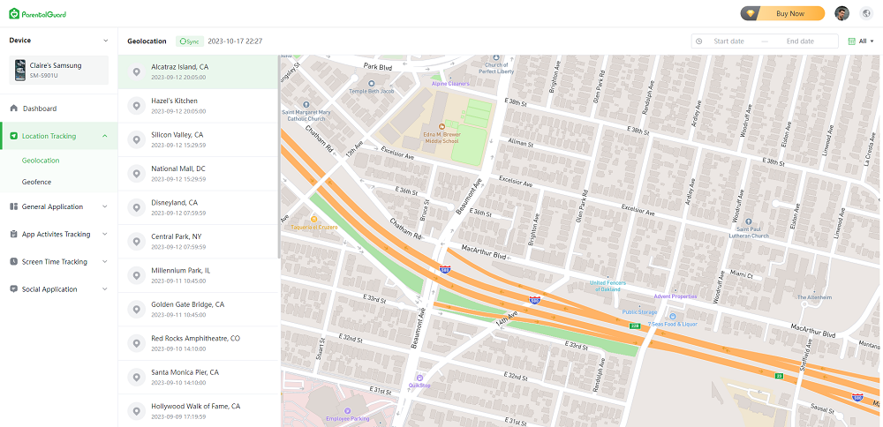Click Edna M. Brewer Middle School map marker
The image size is (883, 427).
441,126
